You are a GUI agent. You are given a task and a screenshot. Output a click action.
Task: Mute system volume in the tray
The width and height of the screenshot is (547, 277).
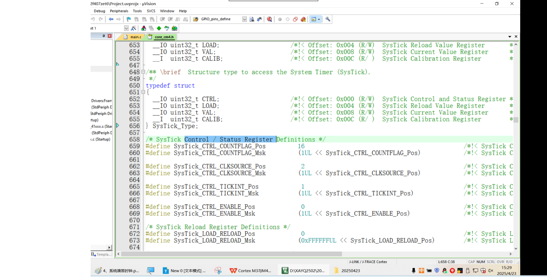491,270
